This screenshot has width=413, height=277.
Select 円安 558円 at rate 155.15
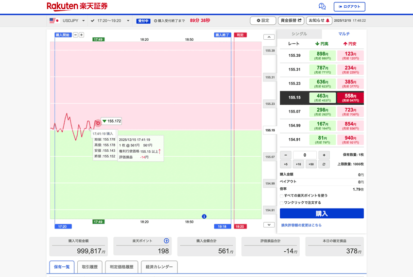pyautogui.click(x=350, y=98)
